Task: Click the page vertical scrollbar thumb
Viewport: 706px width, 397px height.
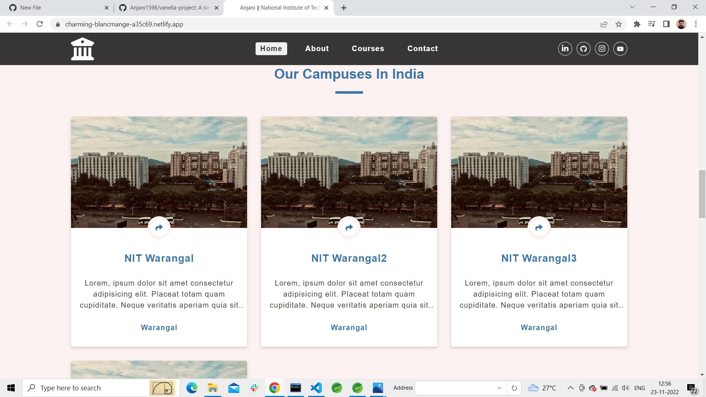Action: coord(702,194)
